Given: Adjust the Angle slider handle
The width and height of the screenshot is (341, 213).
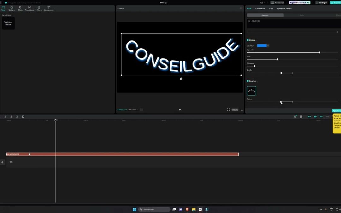Looking at the screenshot, I should click(281, 73).
